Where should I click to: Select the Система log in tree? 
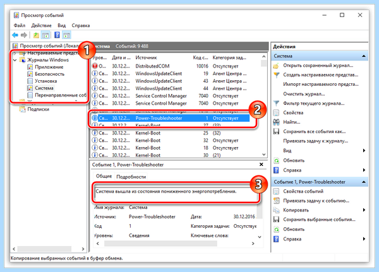pyautogui.click(x=44, y=88)
